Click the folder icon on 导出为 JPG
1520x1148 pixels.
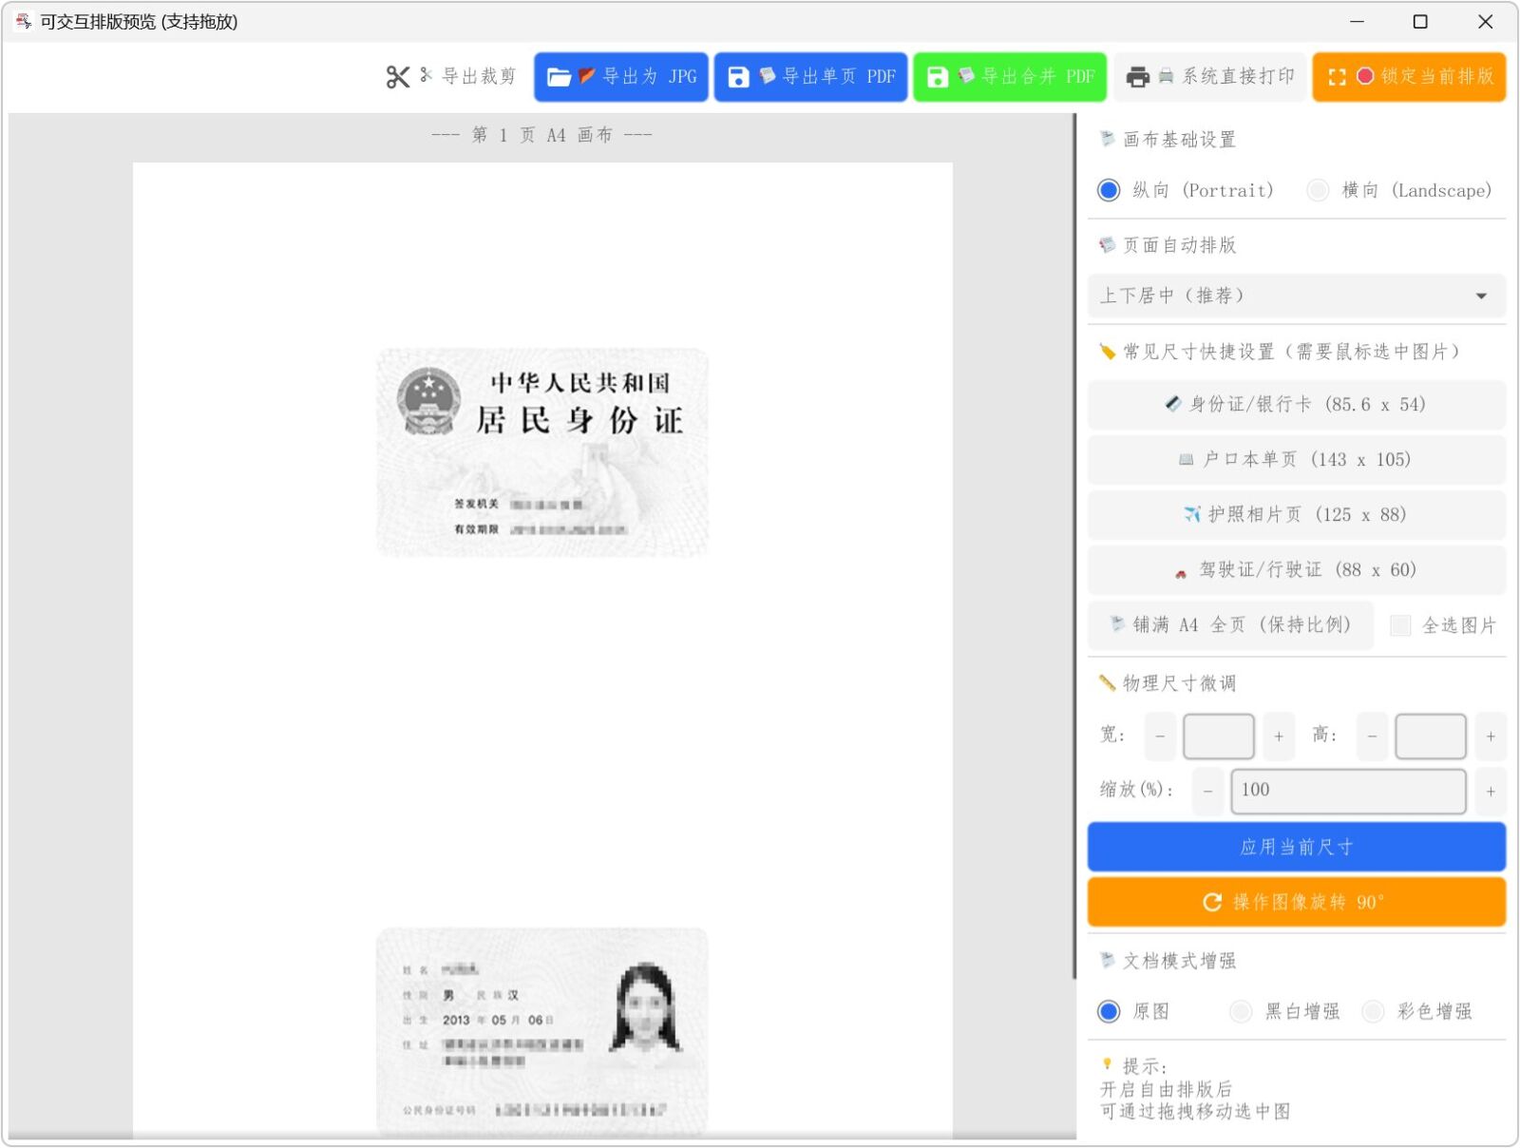(559, 77)
